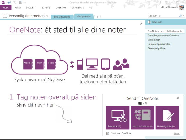Click the desktop monitor graphic
The width and height of the screenshot is (186, 140).
(x=92, y=64)
